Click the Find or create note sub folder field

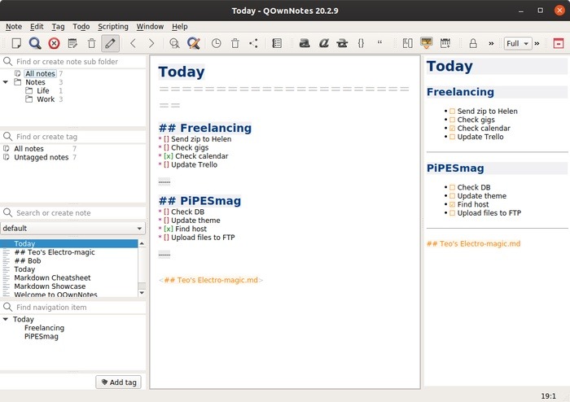click(x=72, y=61)
